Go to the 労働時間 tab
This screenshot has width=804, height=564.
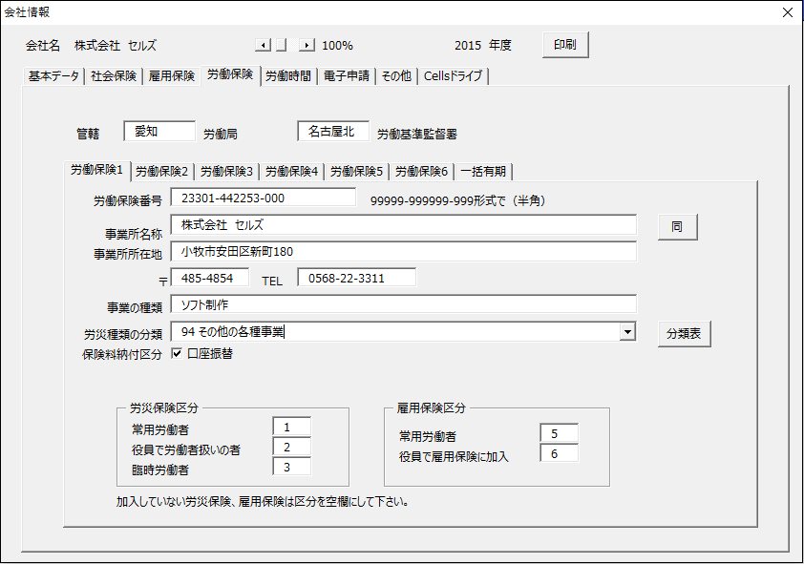click(287, 76)
